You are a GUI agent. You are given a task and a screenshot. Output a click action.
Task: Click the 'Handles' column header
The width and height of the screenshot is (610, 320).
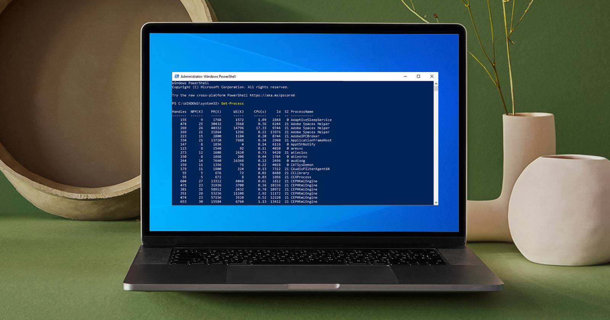[x=179, y=112]
